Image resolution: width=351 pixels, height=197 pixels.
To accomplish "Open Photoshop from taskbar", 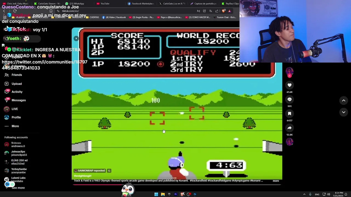I will point(195,194).
